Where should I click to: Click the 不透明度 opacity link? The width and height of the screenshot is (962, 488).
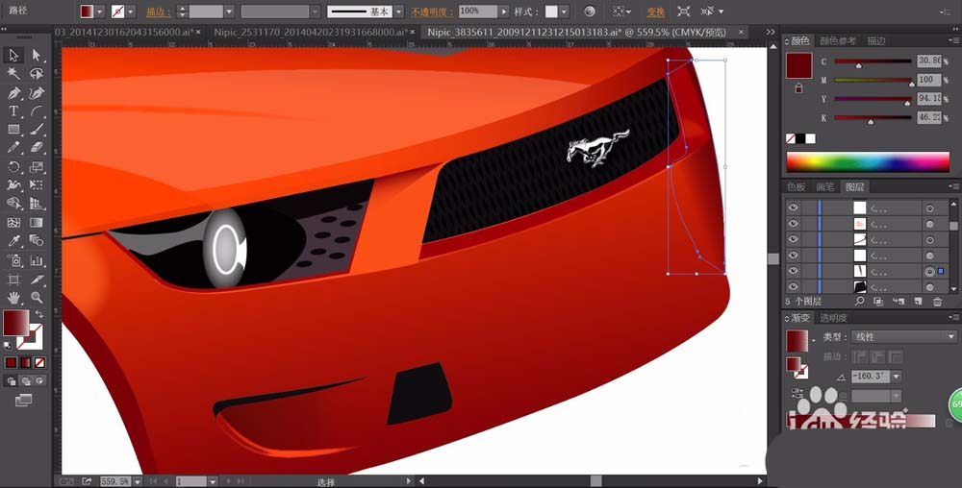(x=432, y=12)
